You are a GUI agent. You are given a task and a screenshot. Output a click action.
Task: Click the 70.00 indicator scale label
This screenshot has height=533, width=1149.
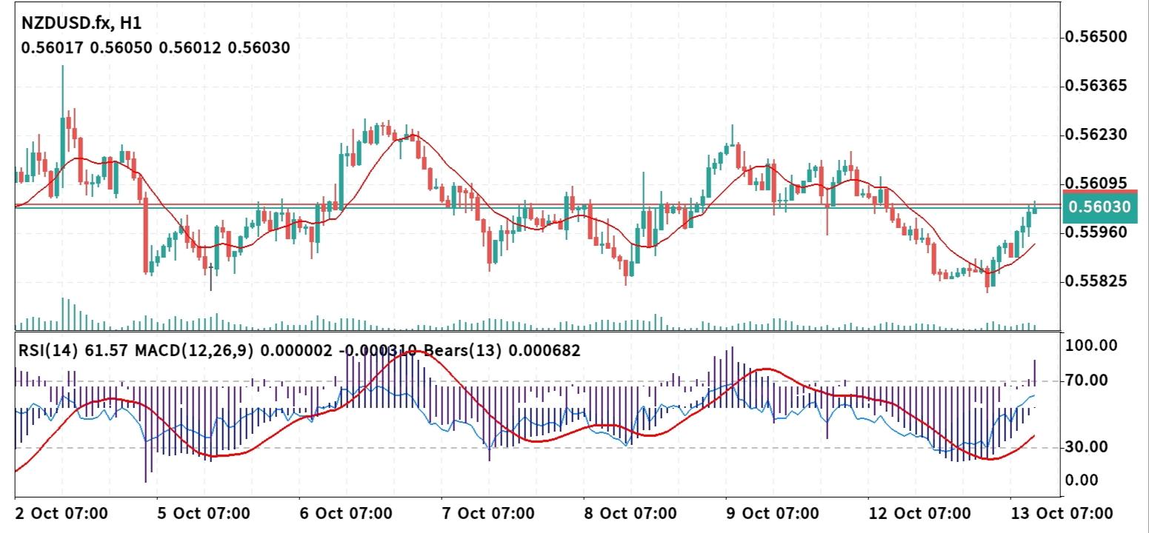tap(1086, 381)
